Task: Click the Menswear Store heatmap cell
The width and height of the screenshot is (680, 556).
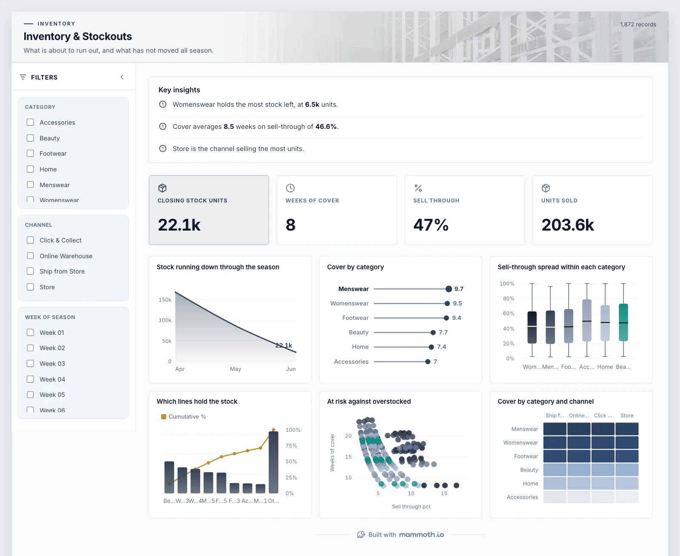Action: pyautogui.click(x=627, y=429)
